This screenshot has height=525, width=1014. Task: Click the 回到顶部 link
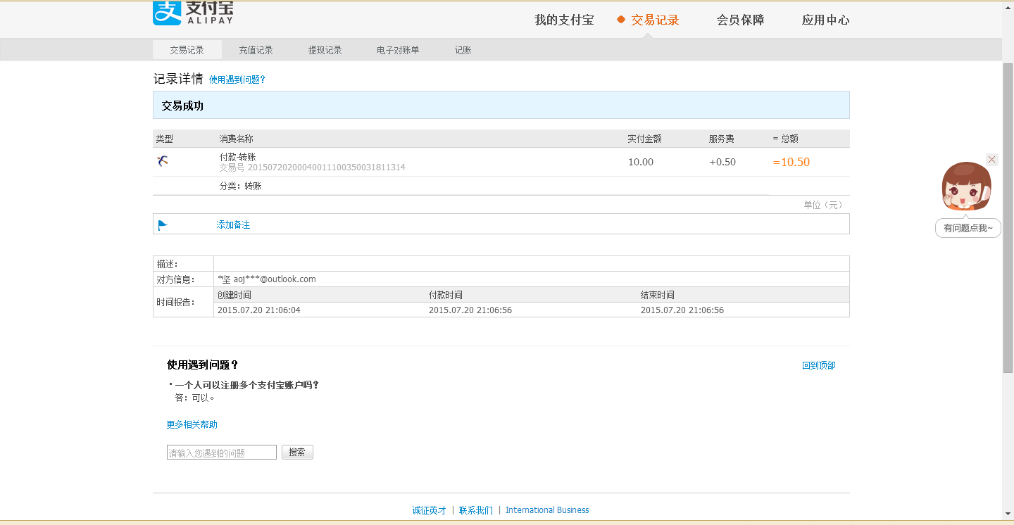(818, 366)
